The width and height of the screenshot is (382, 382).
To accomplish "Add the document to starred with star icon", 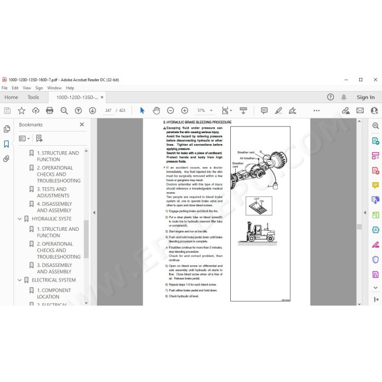I will [x=21, y=111].
